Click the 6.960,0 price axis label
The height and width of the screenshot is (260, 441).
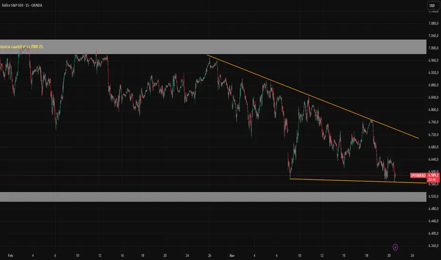coord(433,61)
